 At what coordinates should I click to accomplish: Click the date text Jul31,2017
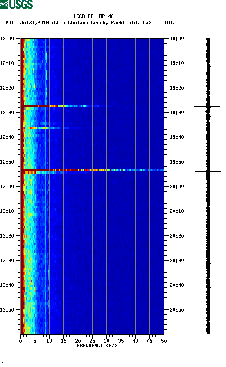(x=34, y=23)
